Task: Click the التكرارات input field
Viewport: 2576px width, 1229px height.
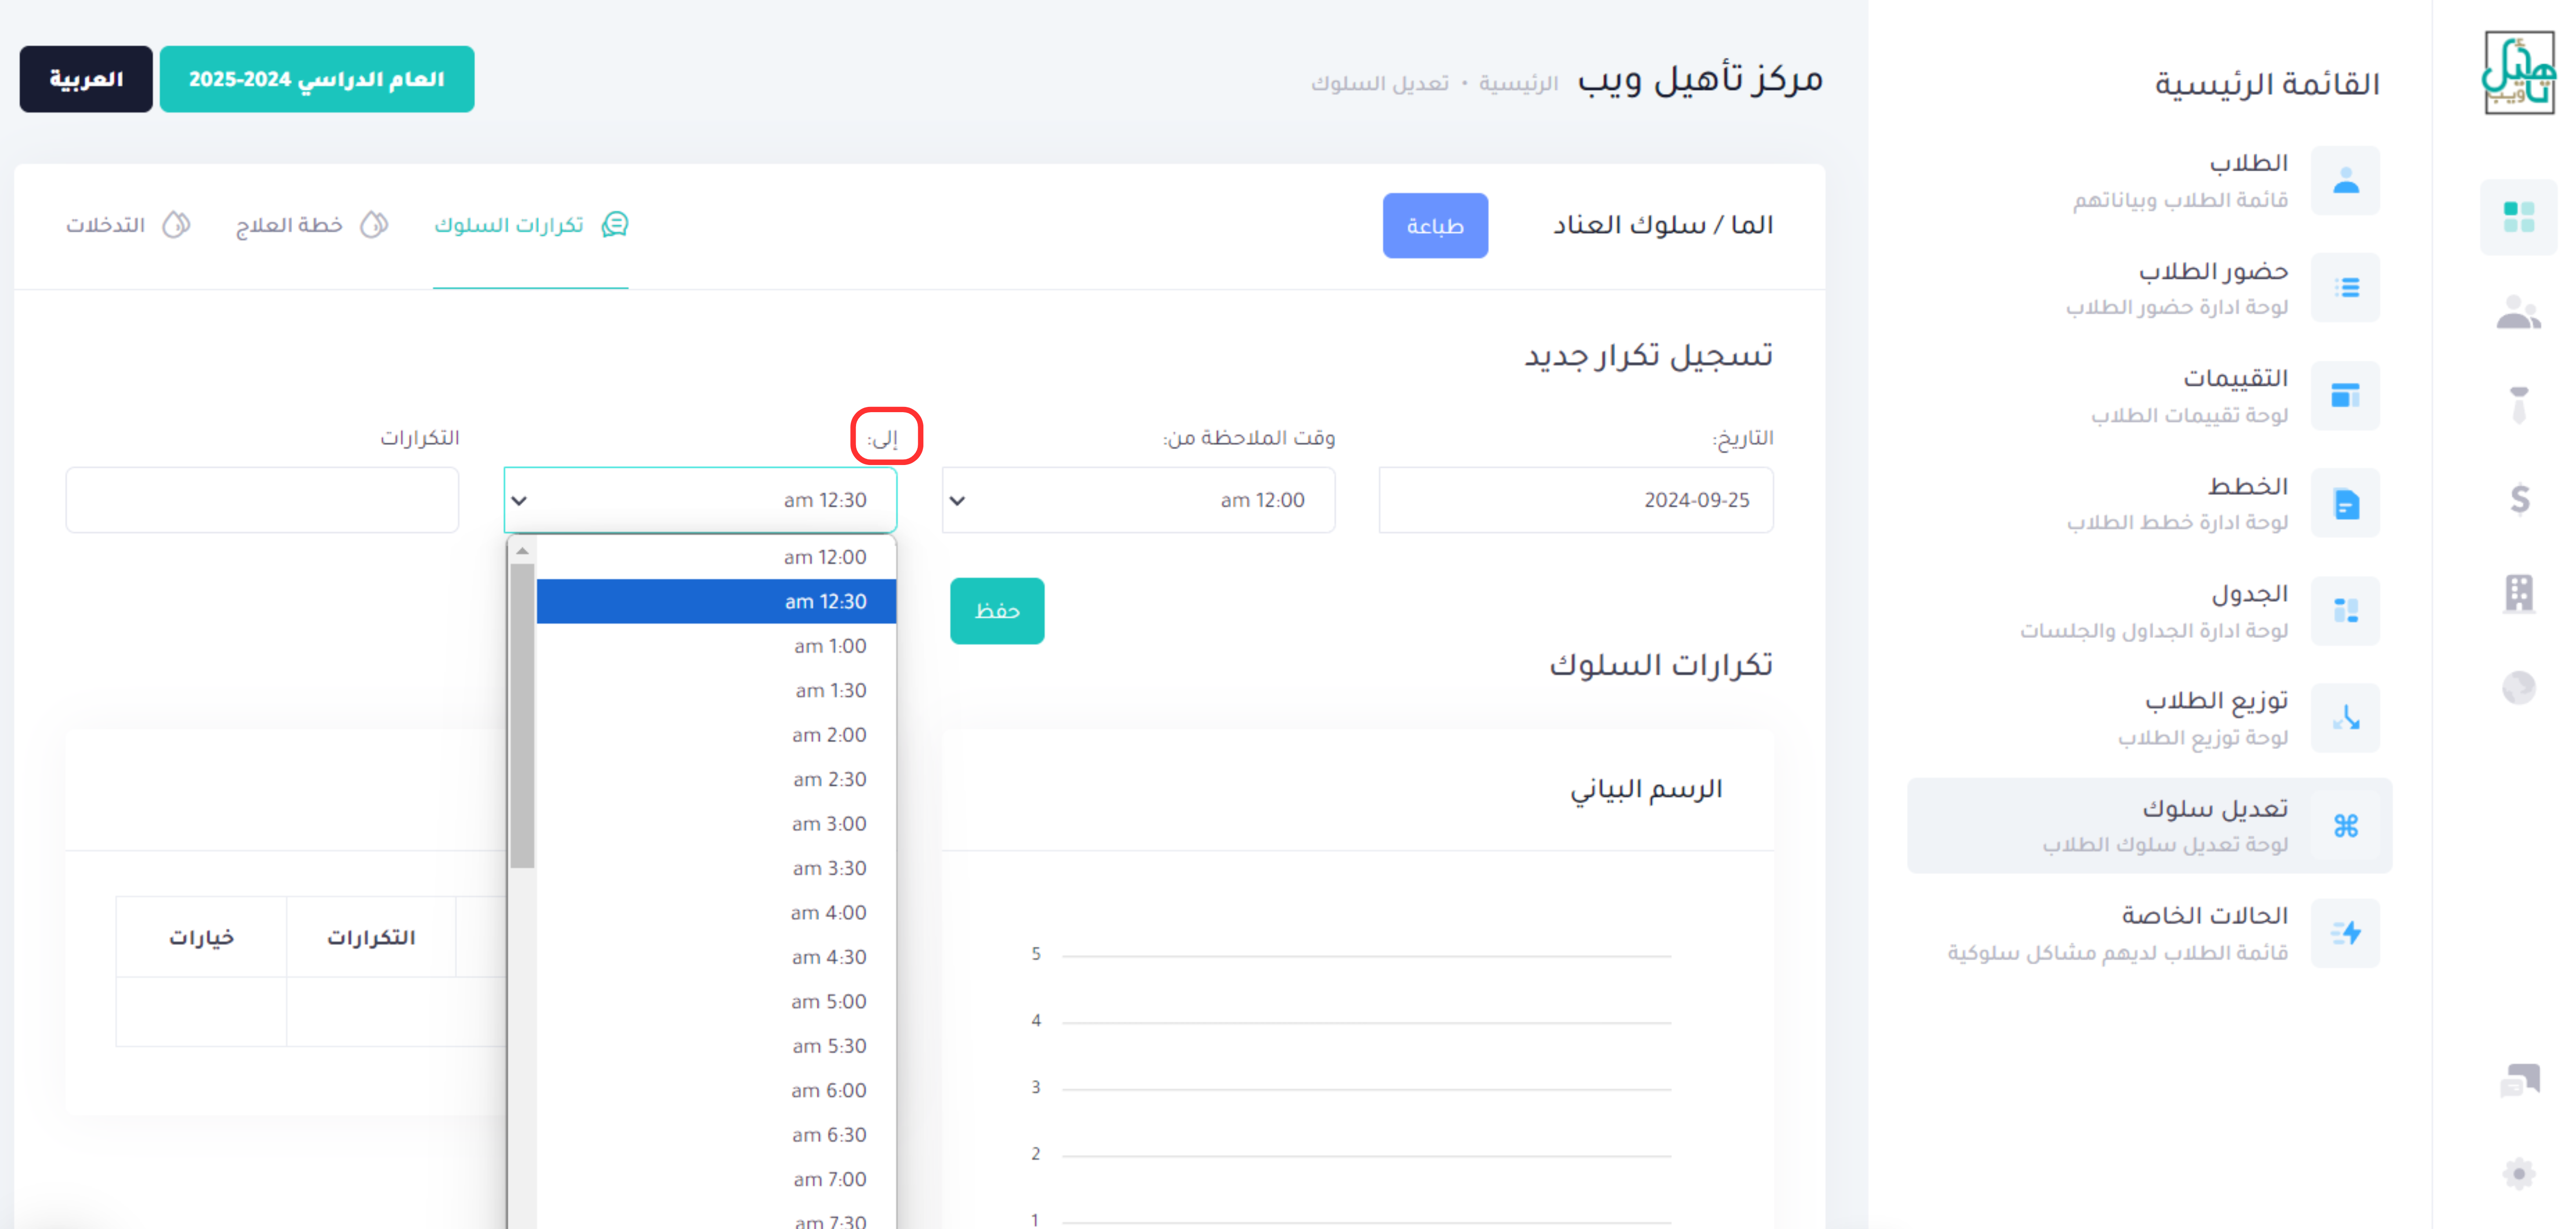Action: point(262,500)
